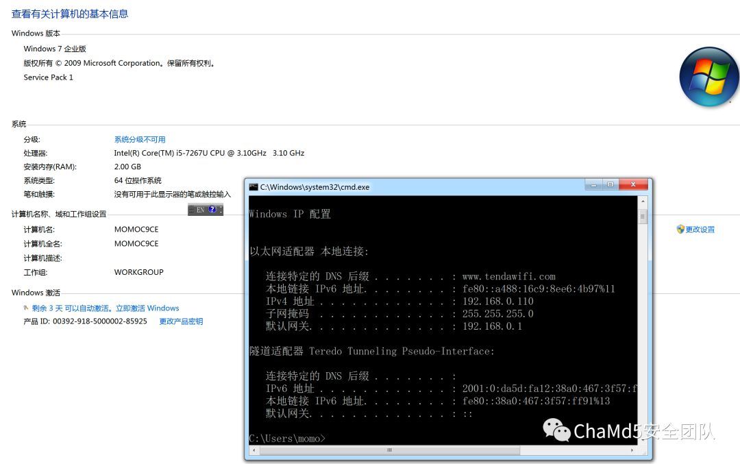Minimize the cmd.exe window

(x=593, y=184)
